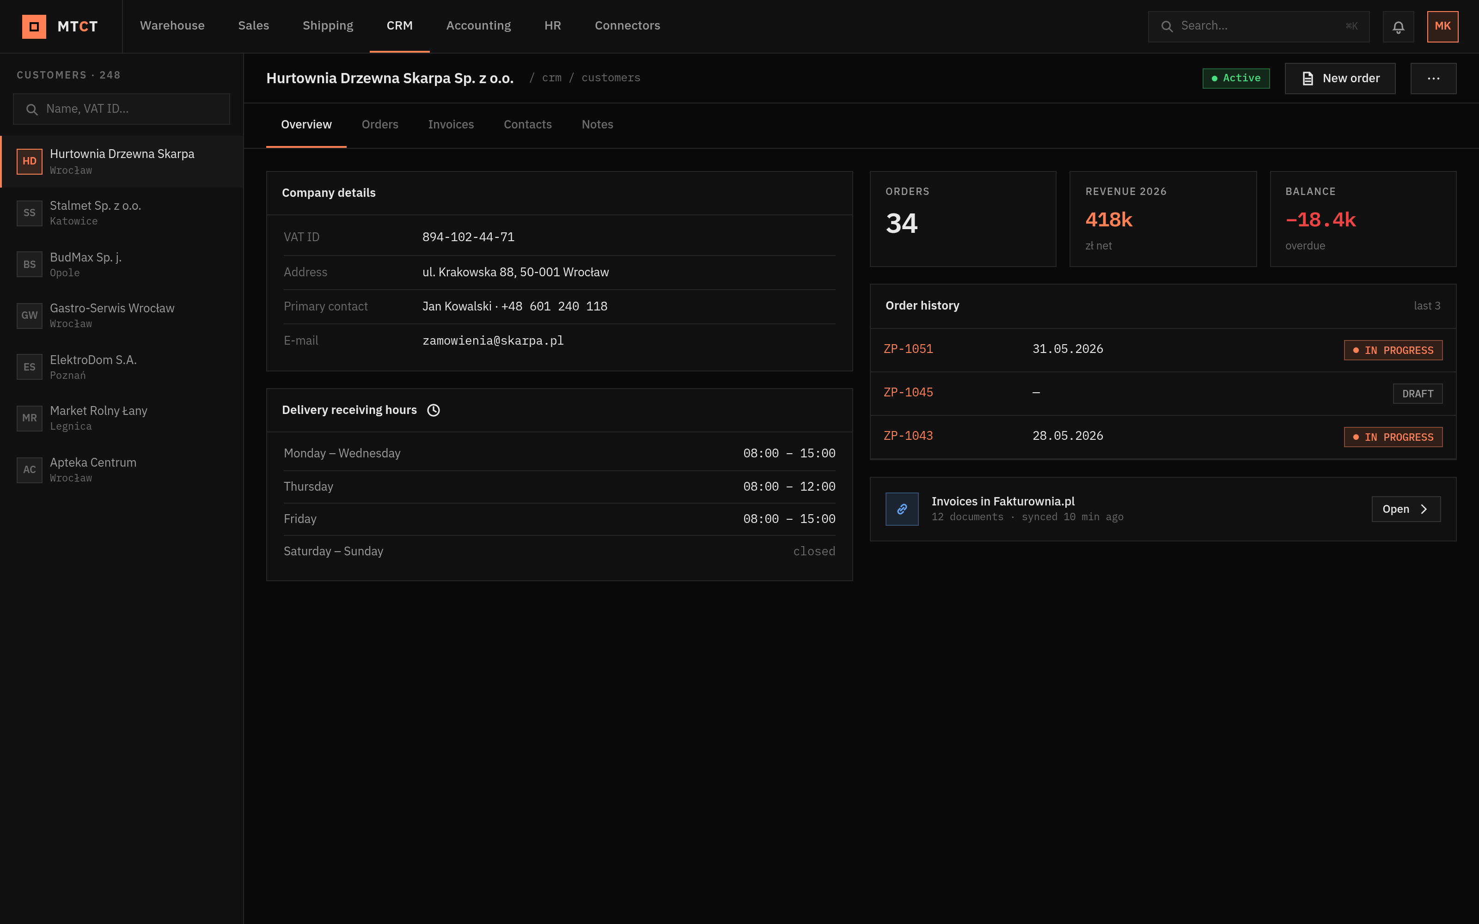The width and height of the screenshot is (1479, 924).
Task: Click the Thursday hours 08:00 – 12:00
Action: click(x=789, y=487)
